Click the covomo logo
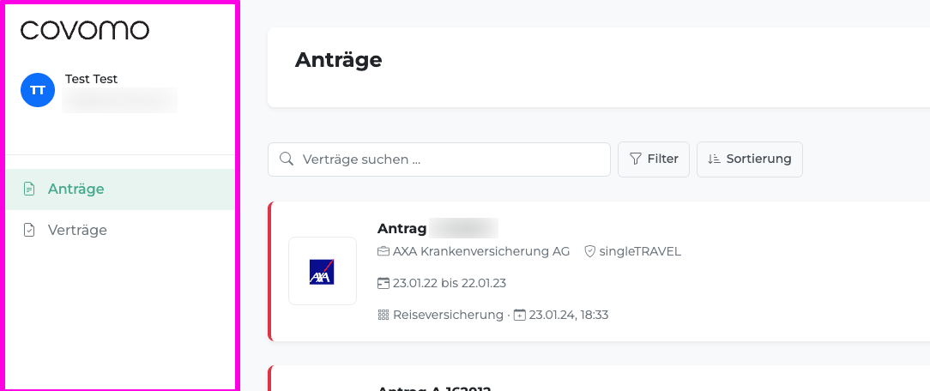Screen dimensions: 930x391 (85, 30)
